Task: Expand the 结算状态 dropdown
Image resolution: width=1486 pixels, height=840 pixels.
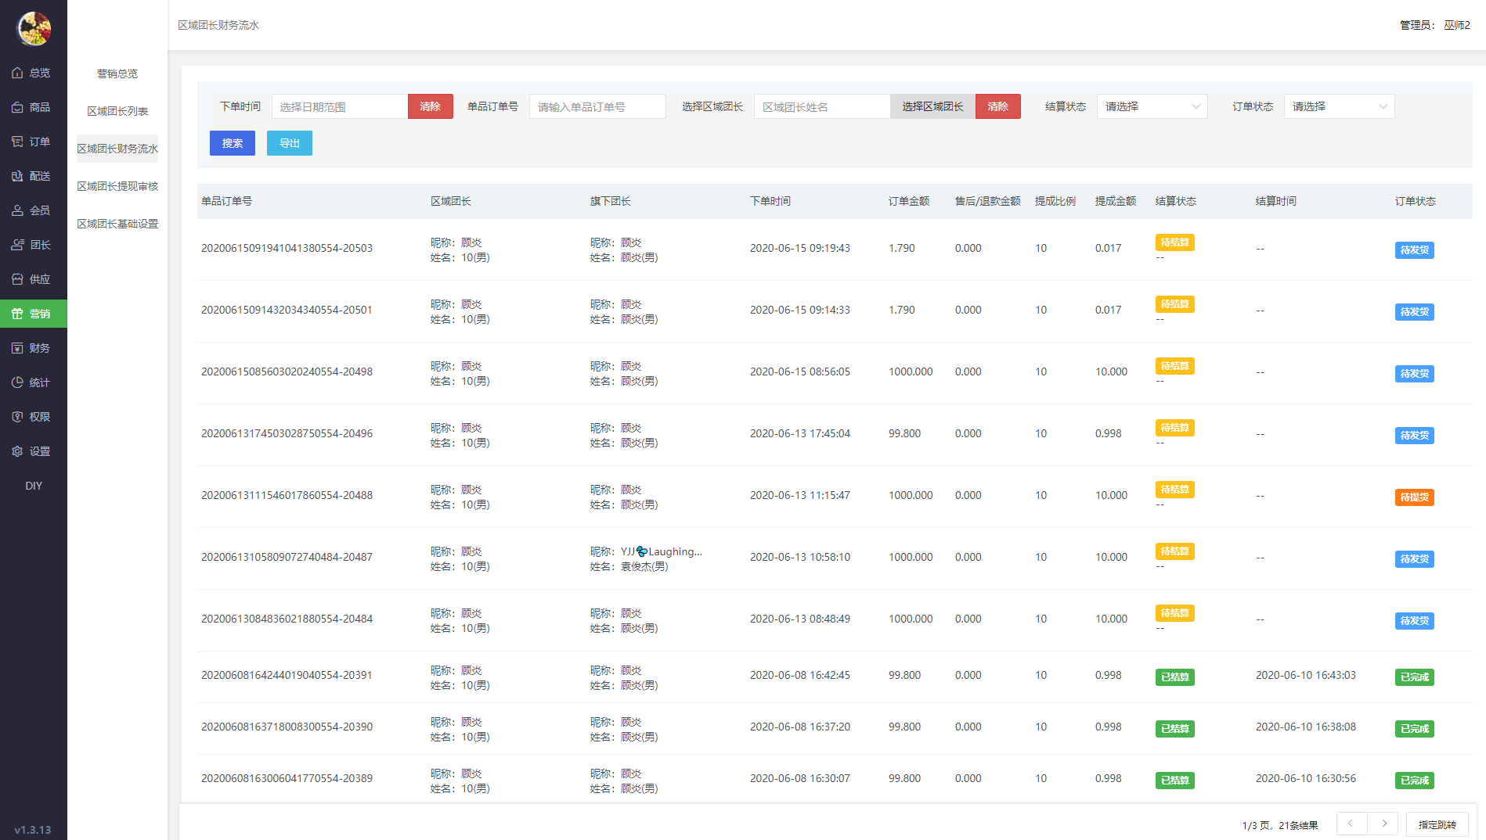Action: (1152, 106)
